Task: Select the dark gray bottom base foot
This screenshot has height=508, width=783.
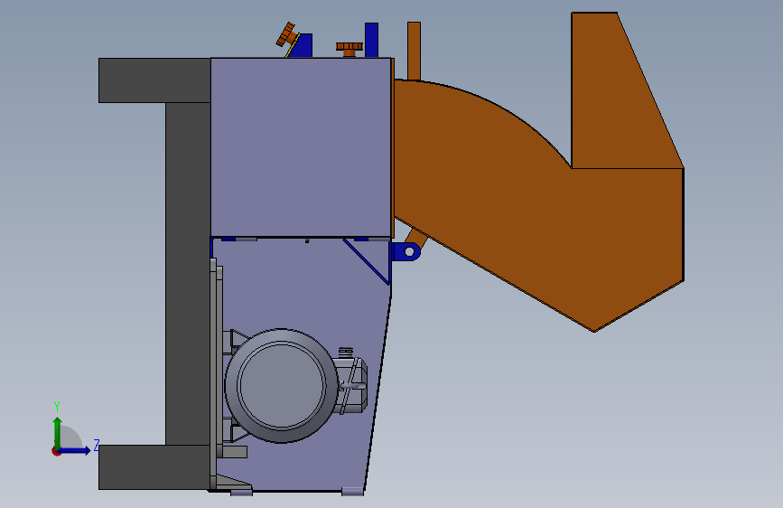Action: [154, 467]
